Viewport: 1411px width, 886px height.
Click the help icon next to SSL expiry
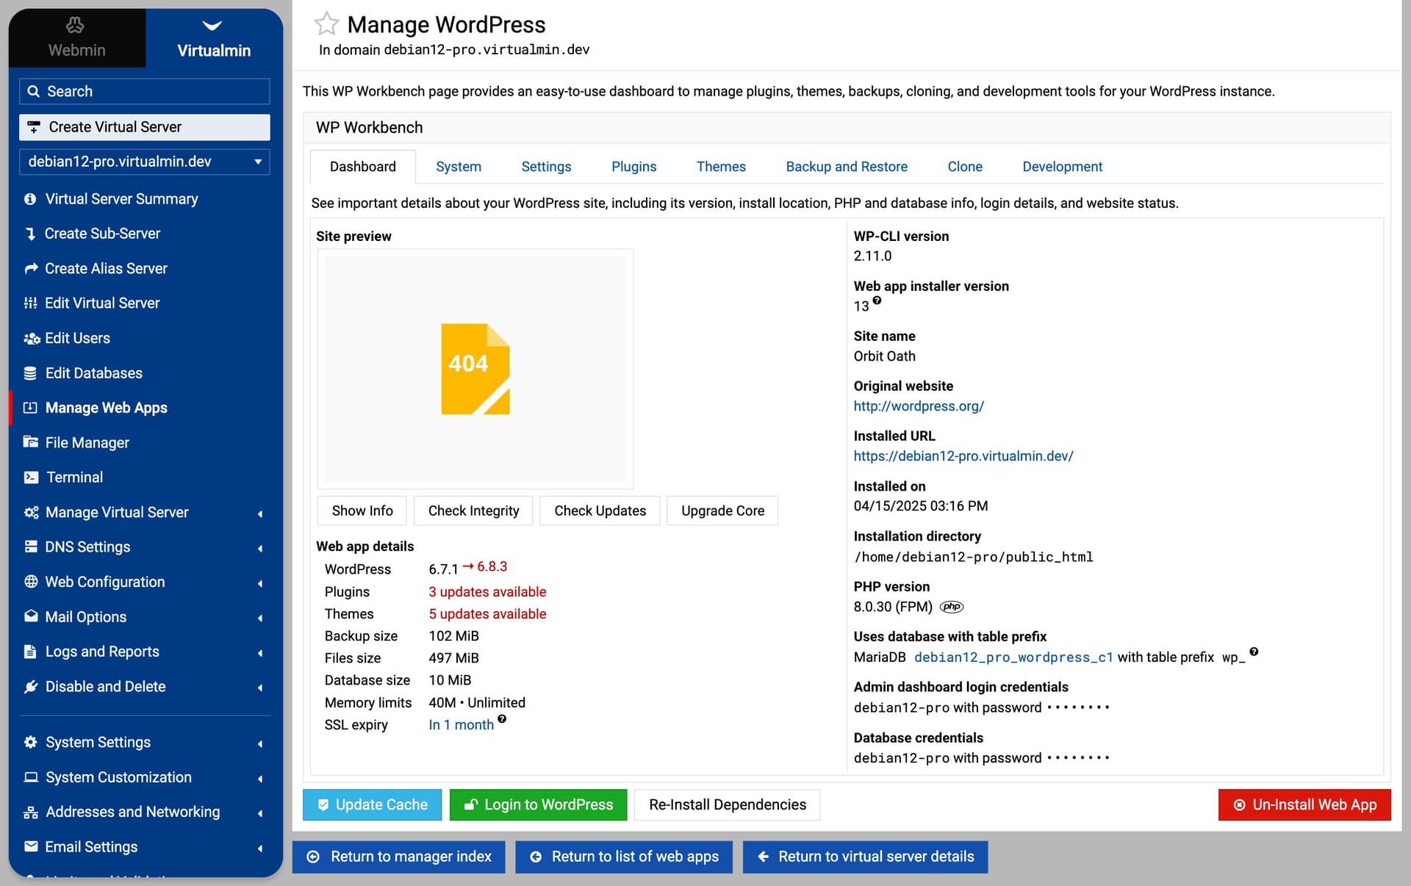[502, 719]
